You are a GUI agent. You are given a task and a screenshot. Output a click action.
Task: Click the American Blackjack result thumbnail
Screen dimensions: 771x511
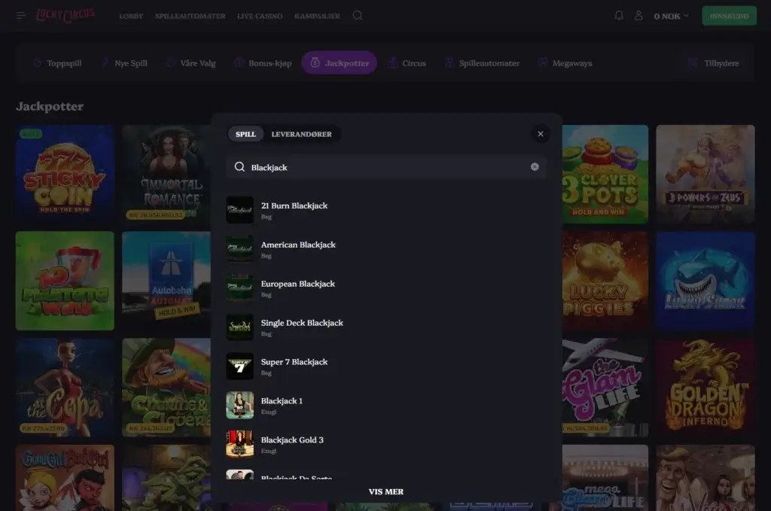coord(240,249)
